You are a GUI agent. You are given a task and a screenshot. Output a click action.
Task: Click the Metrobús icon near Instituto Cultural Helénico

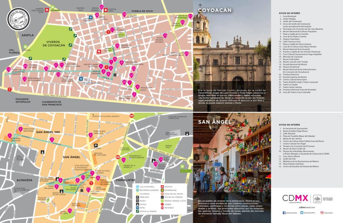(131, 116)
